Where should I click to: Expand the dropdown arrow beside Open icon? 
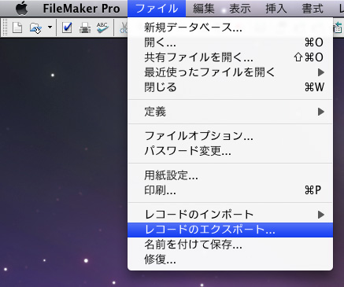coord(50,27)
